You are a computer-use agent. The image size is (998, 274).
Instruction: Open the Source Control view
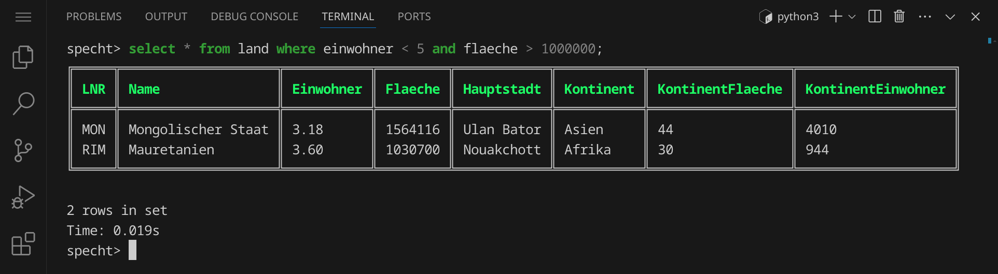click(23, 150)
